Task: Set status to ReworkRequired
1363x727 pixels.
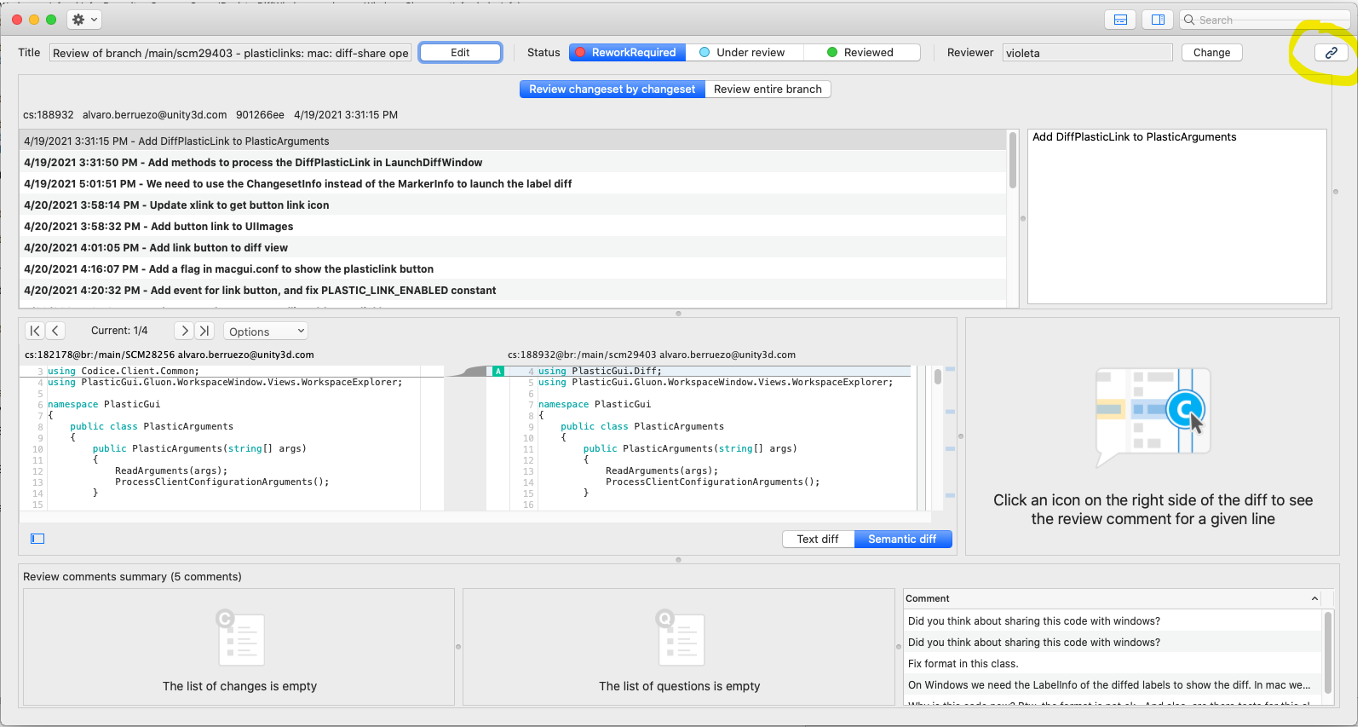Action: click(627, 52)
